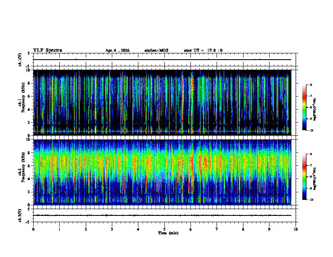Click the -6 label on ch.2 color scale

click(x=311, y=154)
